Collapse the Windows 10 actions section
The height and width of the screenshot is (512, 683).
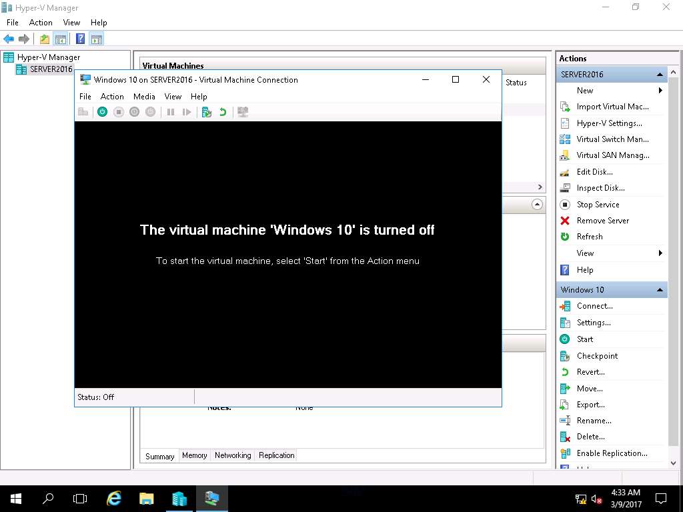pos(660,290)
